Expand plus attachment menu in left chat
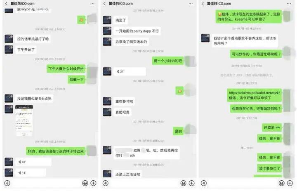Screen dimensions: 297x191 [x=93, y=183]
